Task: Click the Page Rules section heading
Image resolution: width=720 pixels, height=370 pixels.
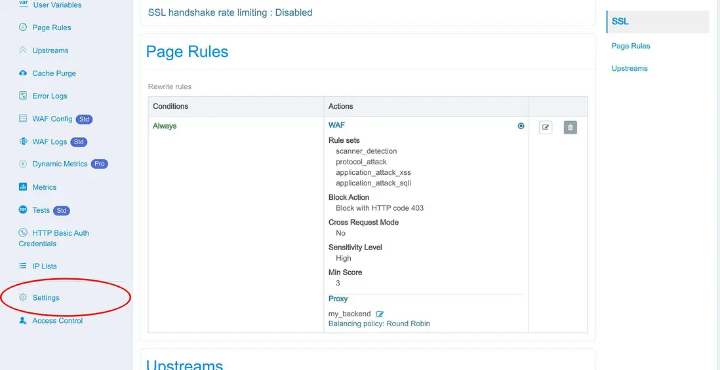Action: pos(187,51)
